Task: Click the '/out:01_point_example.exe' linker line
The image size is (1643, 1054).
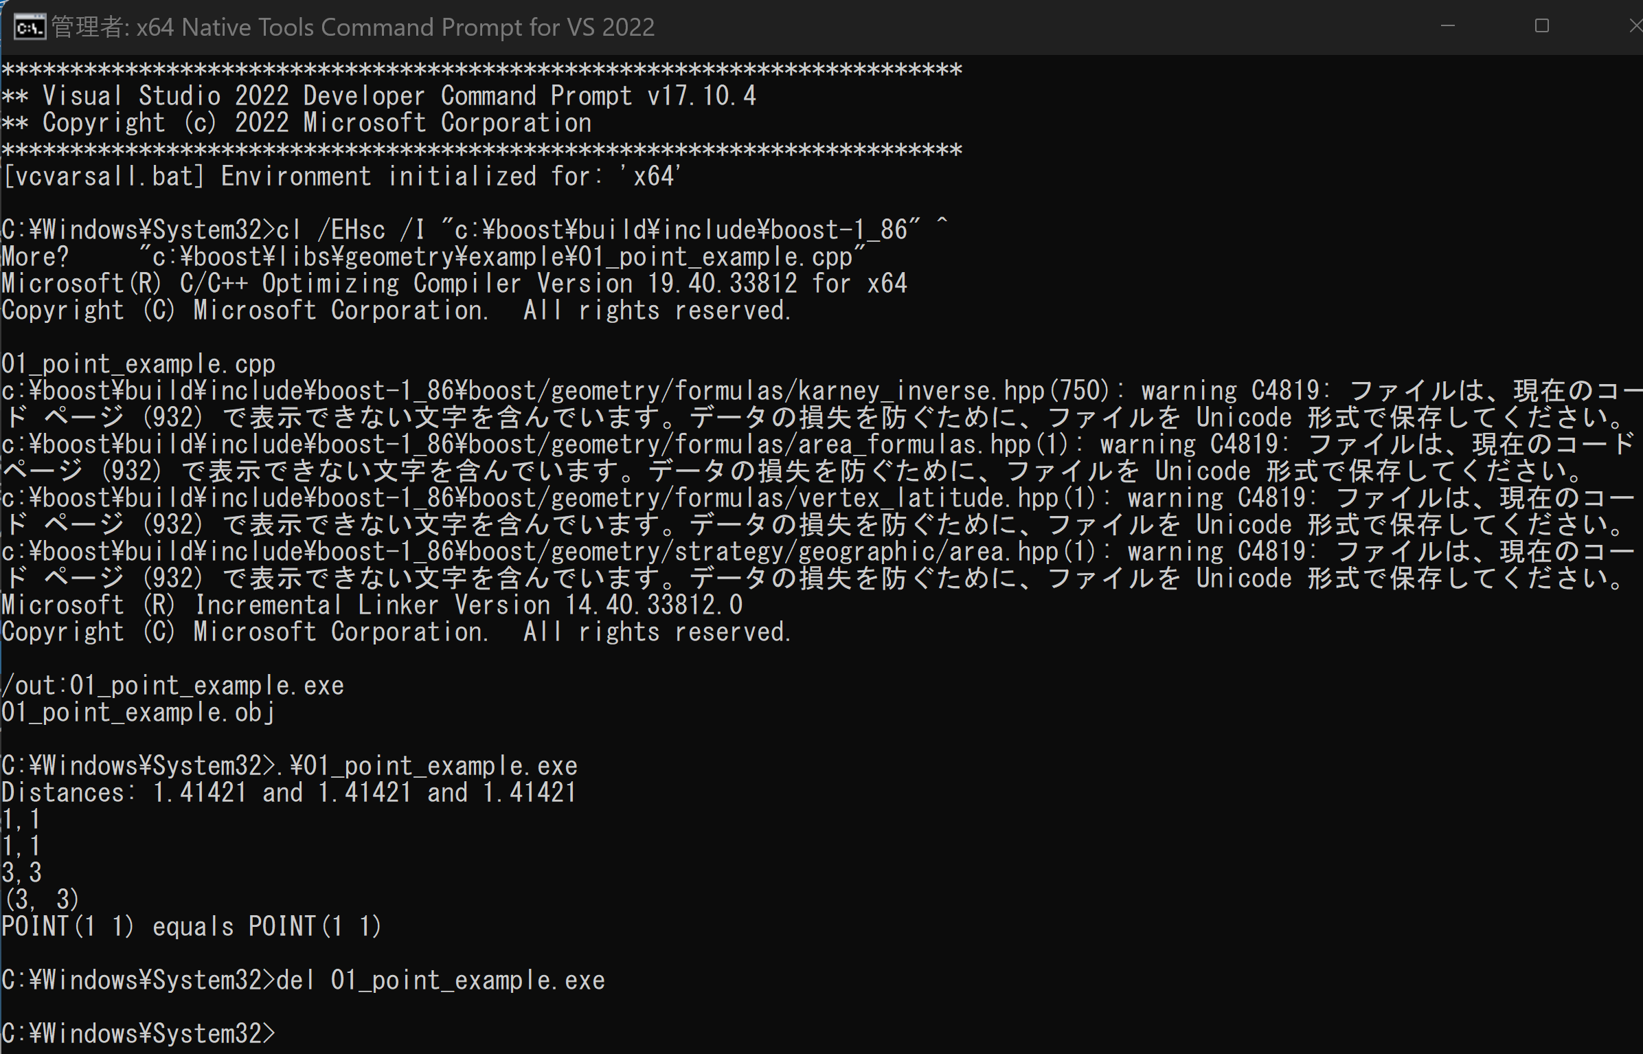Action: 172,685
